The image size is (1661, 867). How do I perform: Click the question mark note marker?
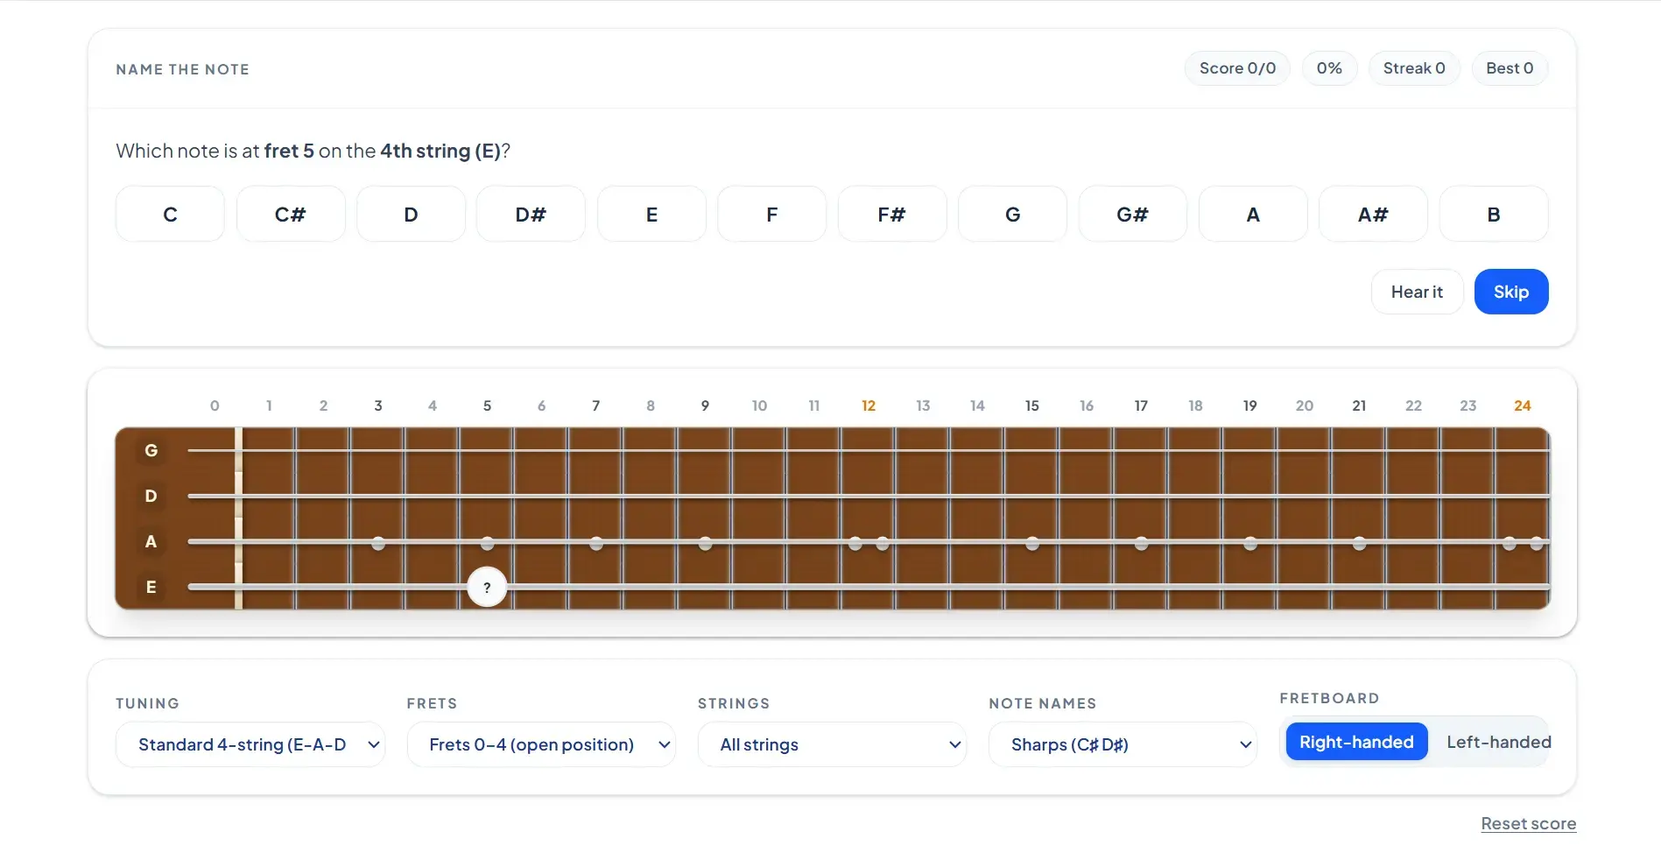(487, 588)
